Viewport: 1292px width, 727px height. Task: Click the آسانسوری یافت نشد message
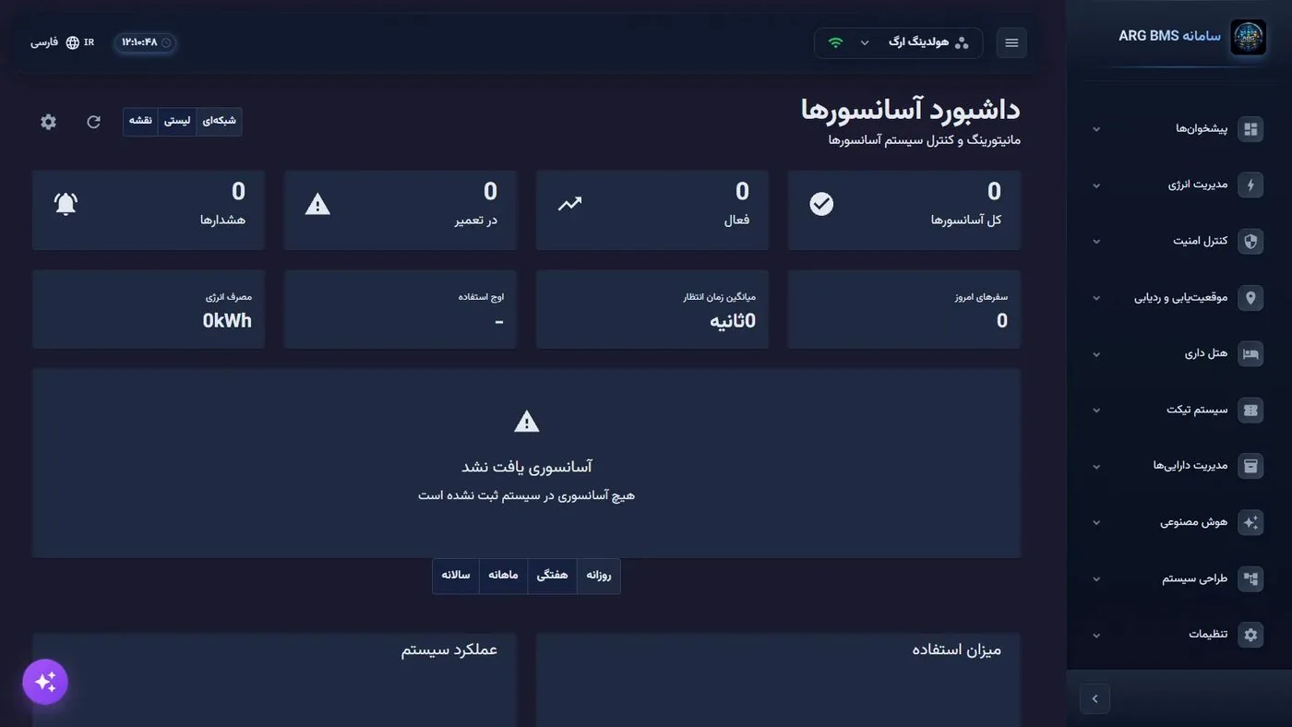(526, 468)
